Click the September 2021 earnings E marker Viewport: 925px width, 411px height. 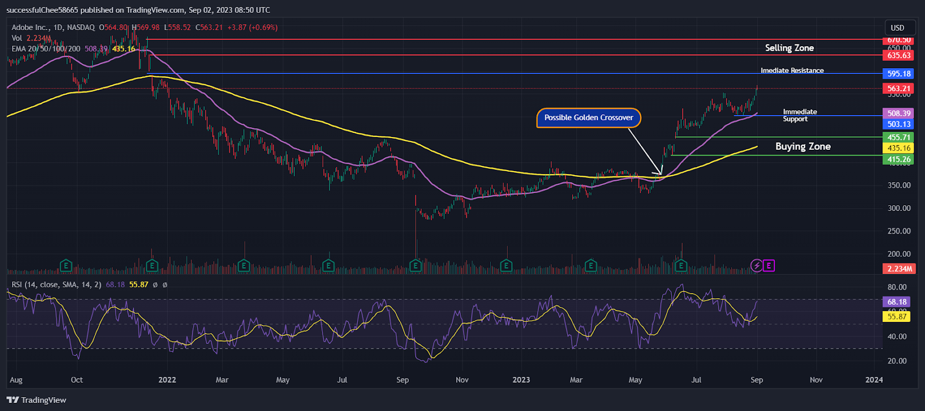66,266
